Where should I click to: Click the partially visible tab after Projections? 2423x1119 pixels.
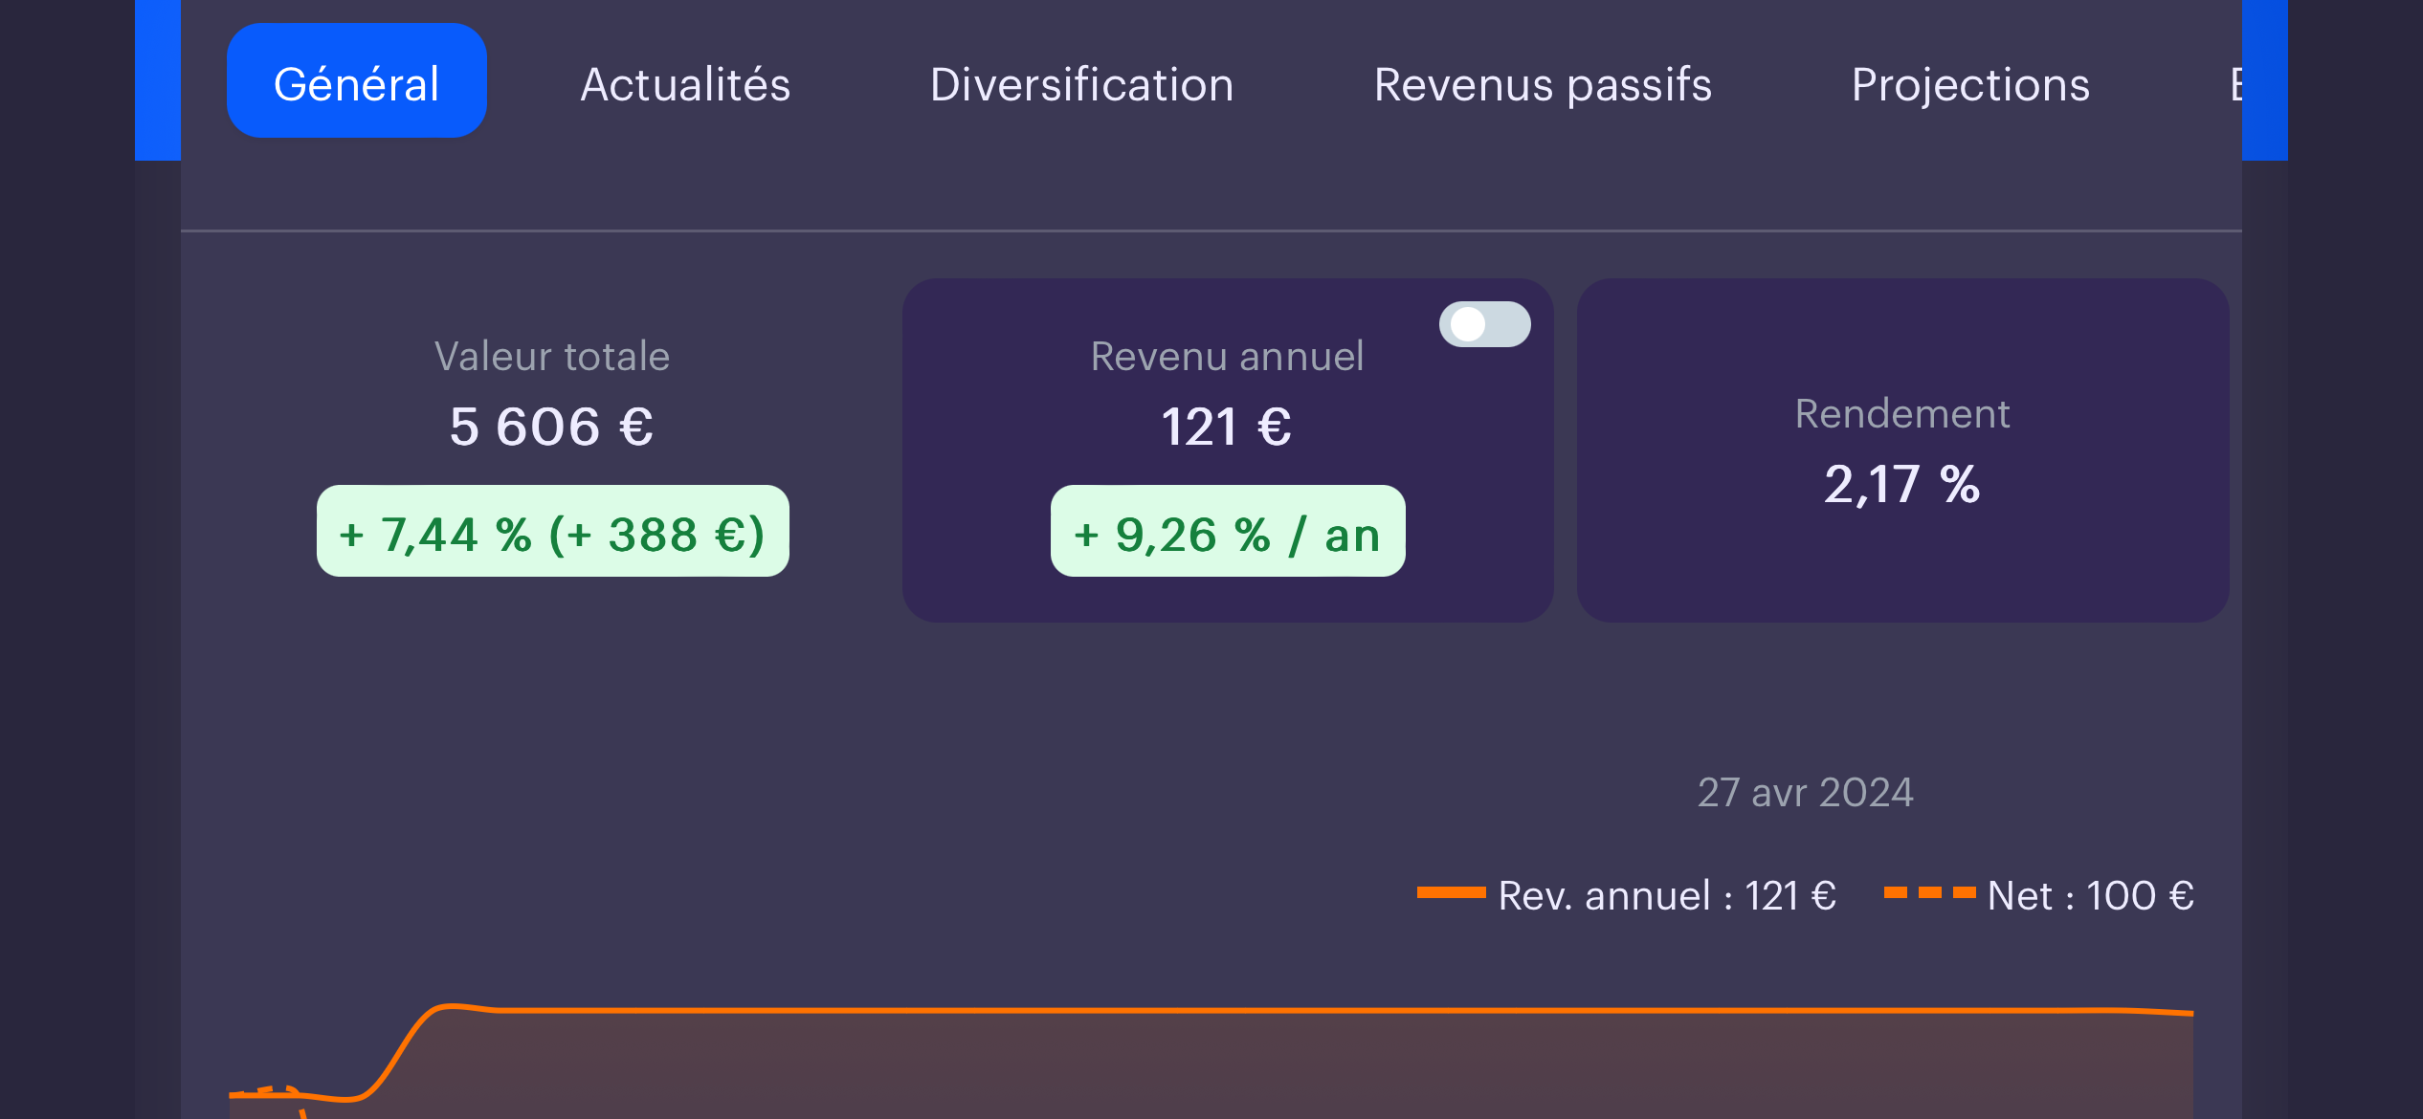2234,84
